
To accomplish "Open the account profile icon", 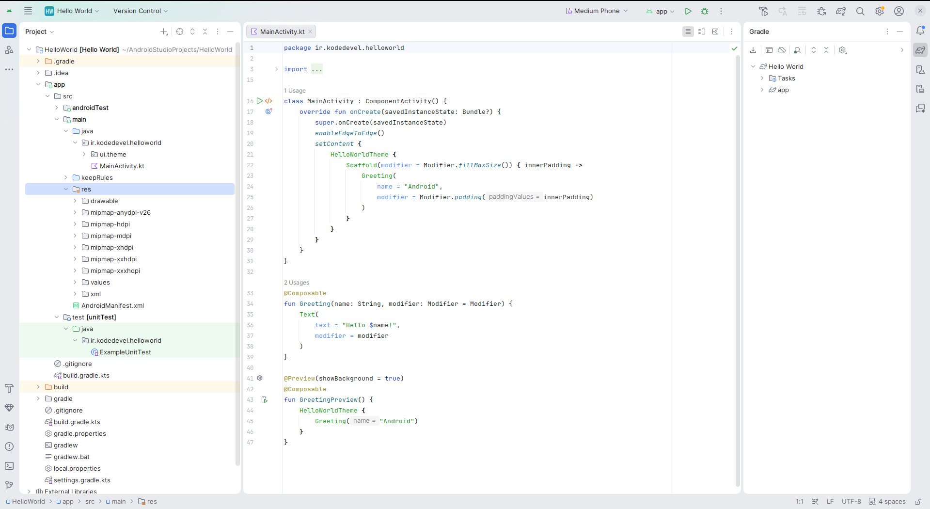I will pos(899,11).
